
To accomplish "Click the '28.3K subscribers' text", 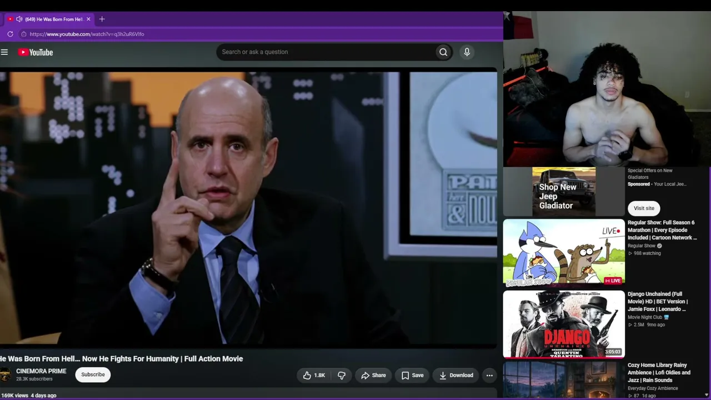I will 34,379.
